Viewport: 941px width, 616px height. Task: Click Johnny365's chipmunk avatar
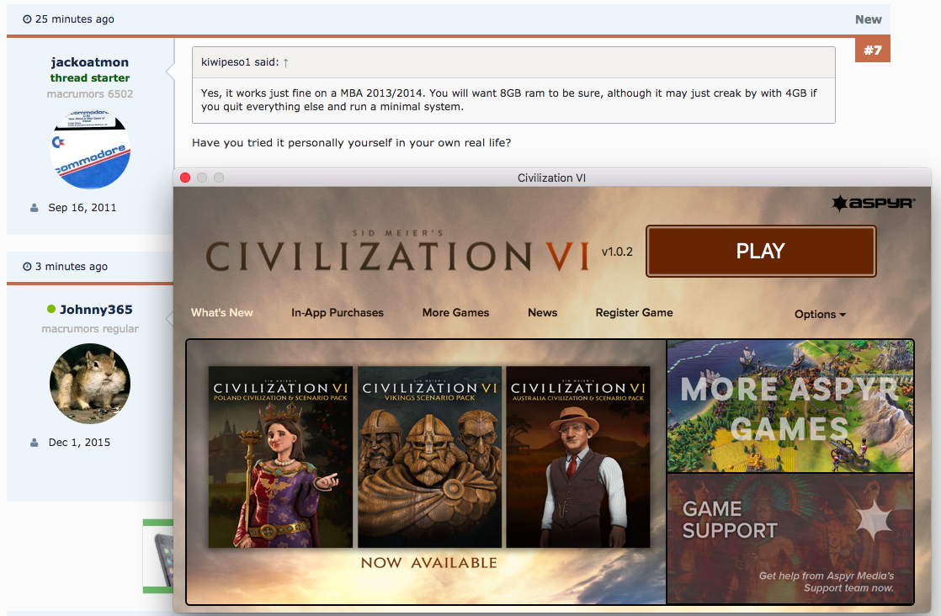(x=90, y=384)
